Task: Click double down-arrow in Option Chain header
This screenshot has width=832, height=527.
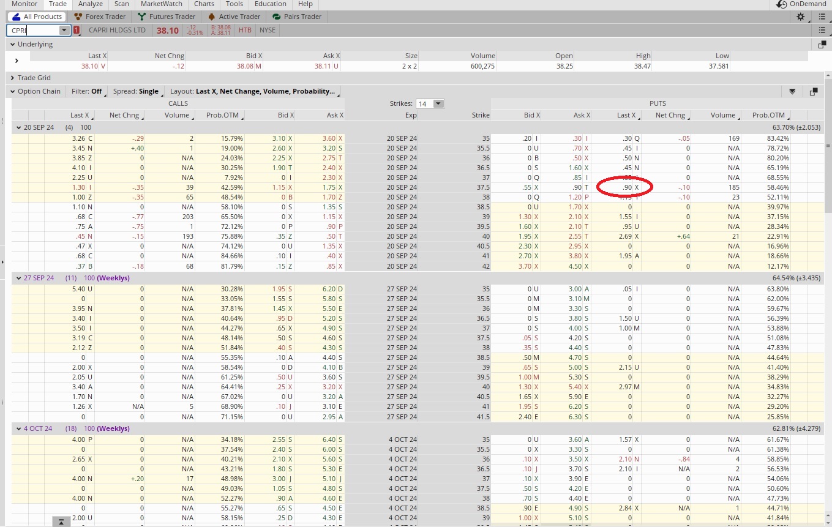Action: pyautogui.click(x=792, y=91)
